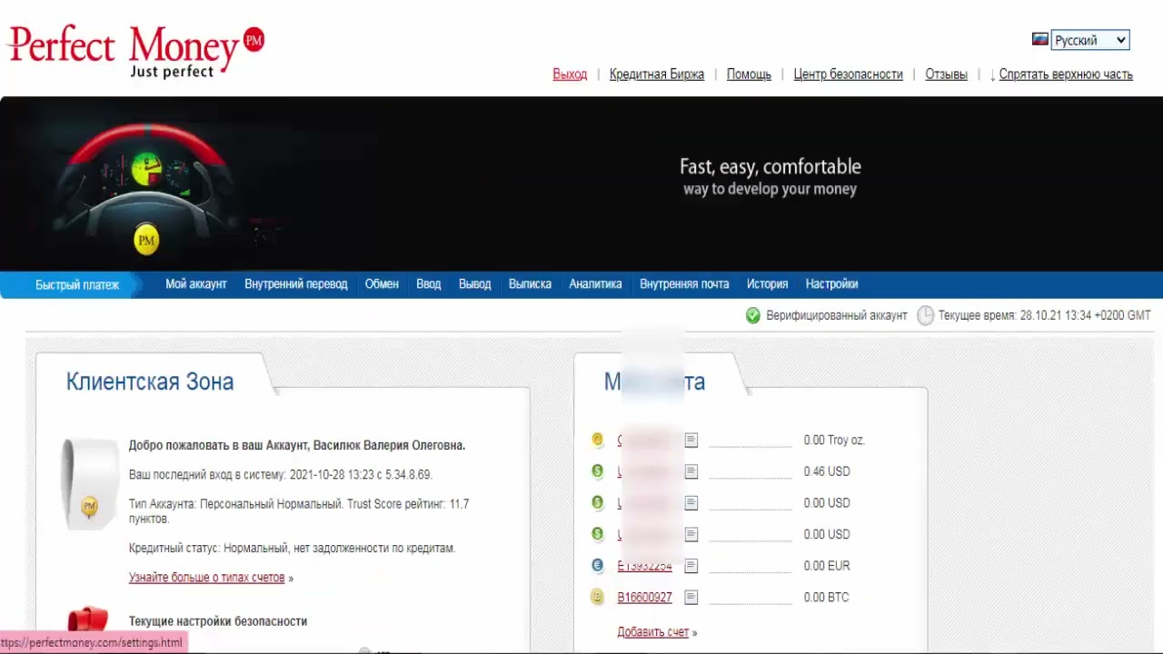Viewport: 1163px width, 654px height.
Task: Click the steering wheel banner image
Action: pyautogui.click(x=145, y=191)
